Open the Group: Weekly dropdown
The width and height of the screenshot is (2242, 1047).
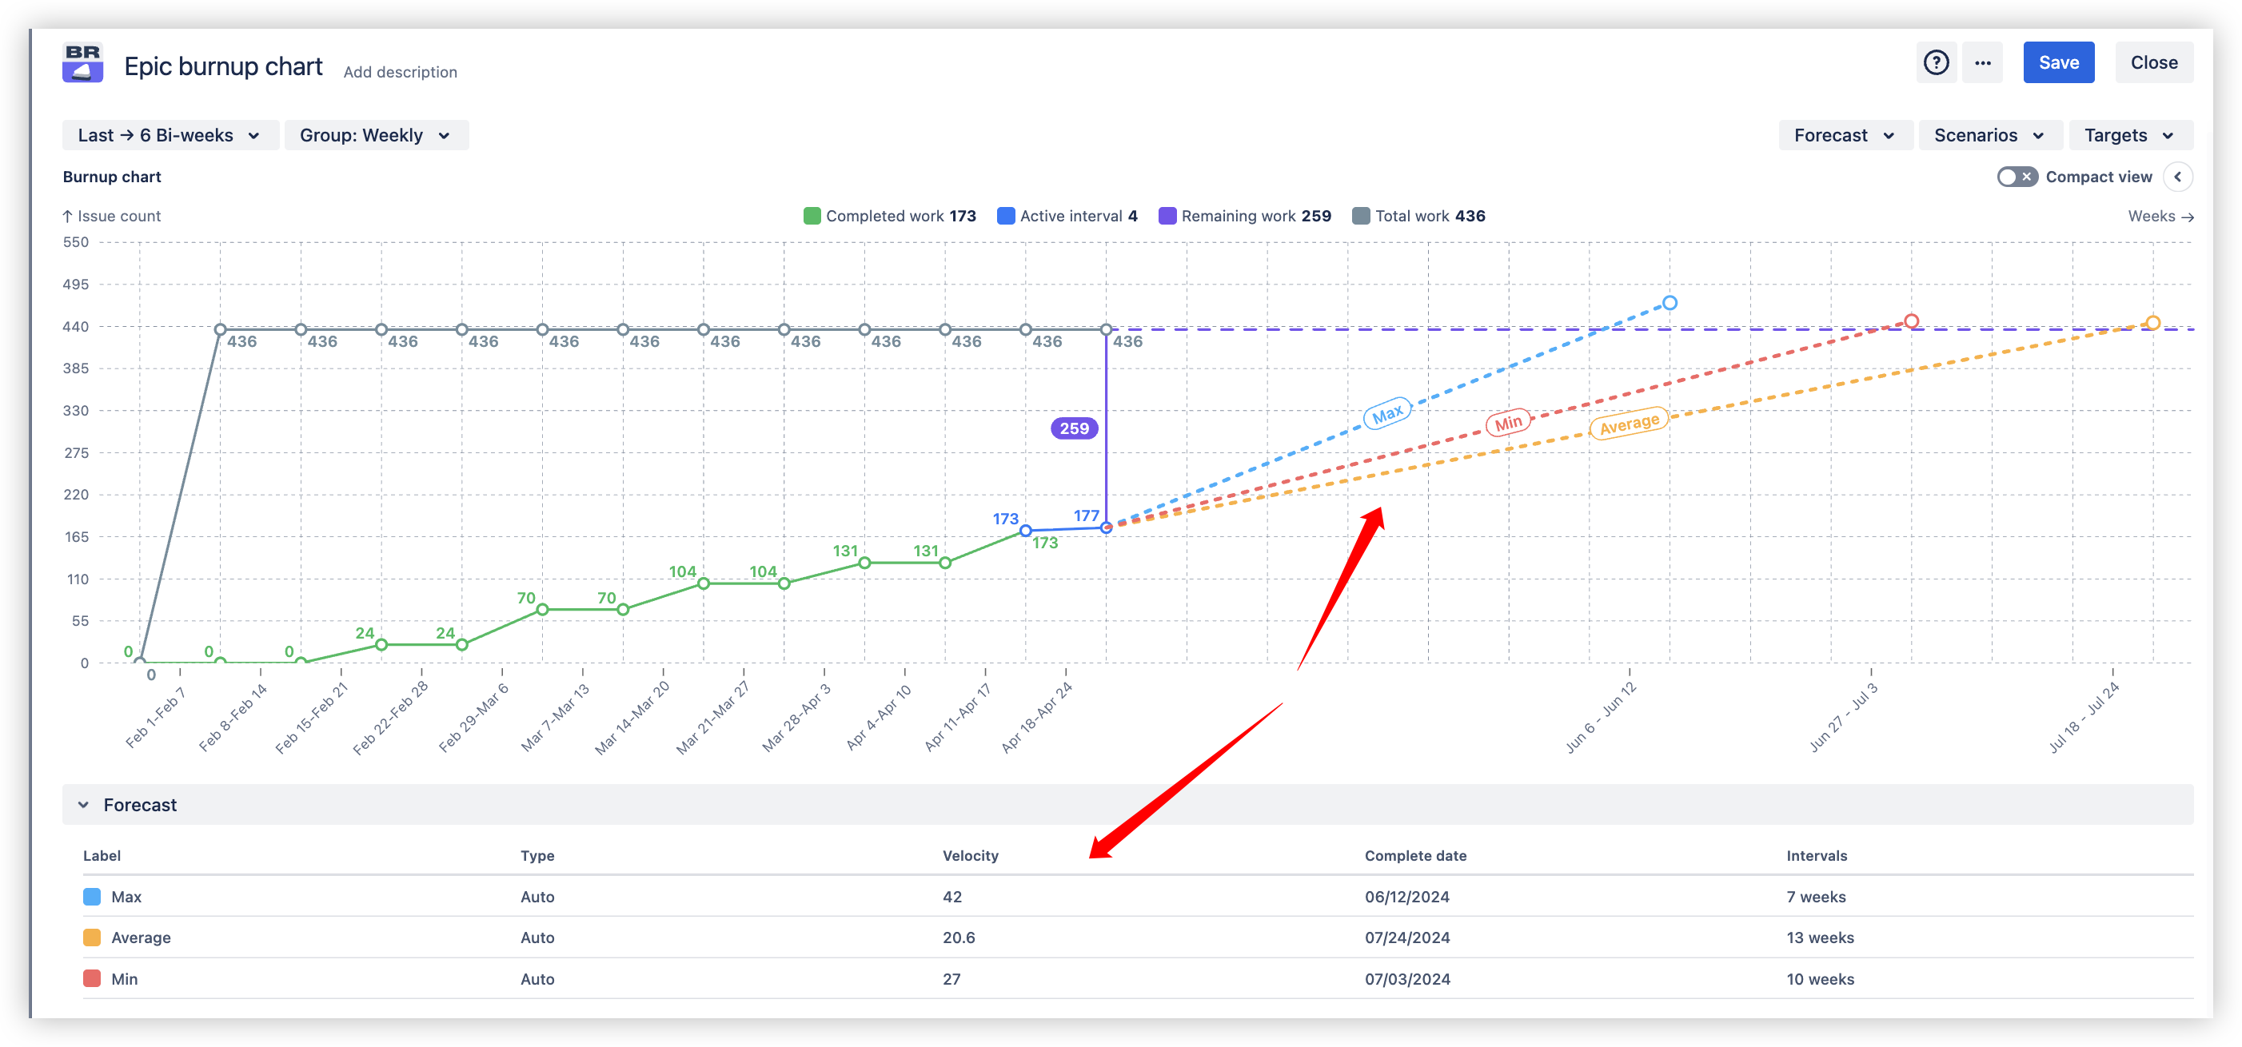(x=376, y=135)
